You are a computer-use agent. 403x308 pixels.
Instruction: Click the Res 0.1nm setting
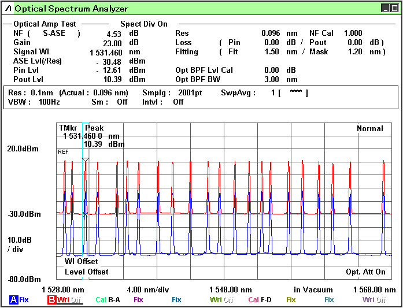pos(31,92)
